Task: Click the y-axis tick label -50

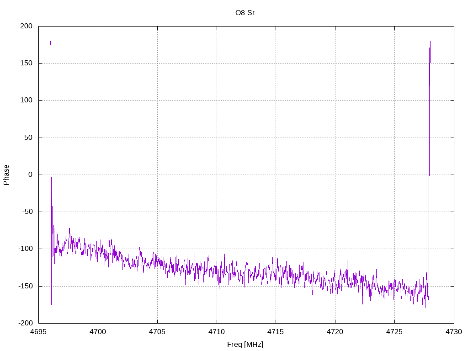Action: point(27,212)
